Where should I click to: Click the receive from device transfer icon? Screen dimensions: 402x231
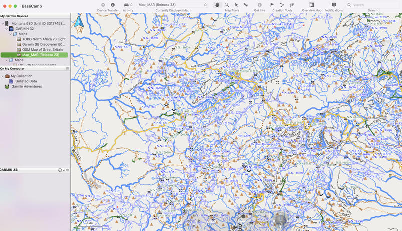tap(113, 5)
